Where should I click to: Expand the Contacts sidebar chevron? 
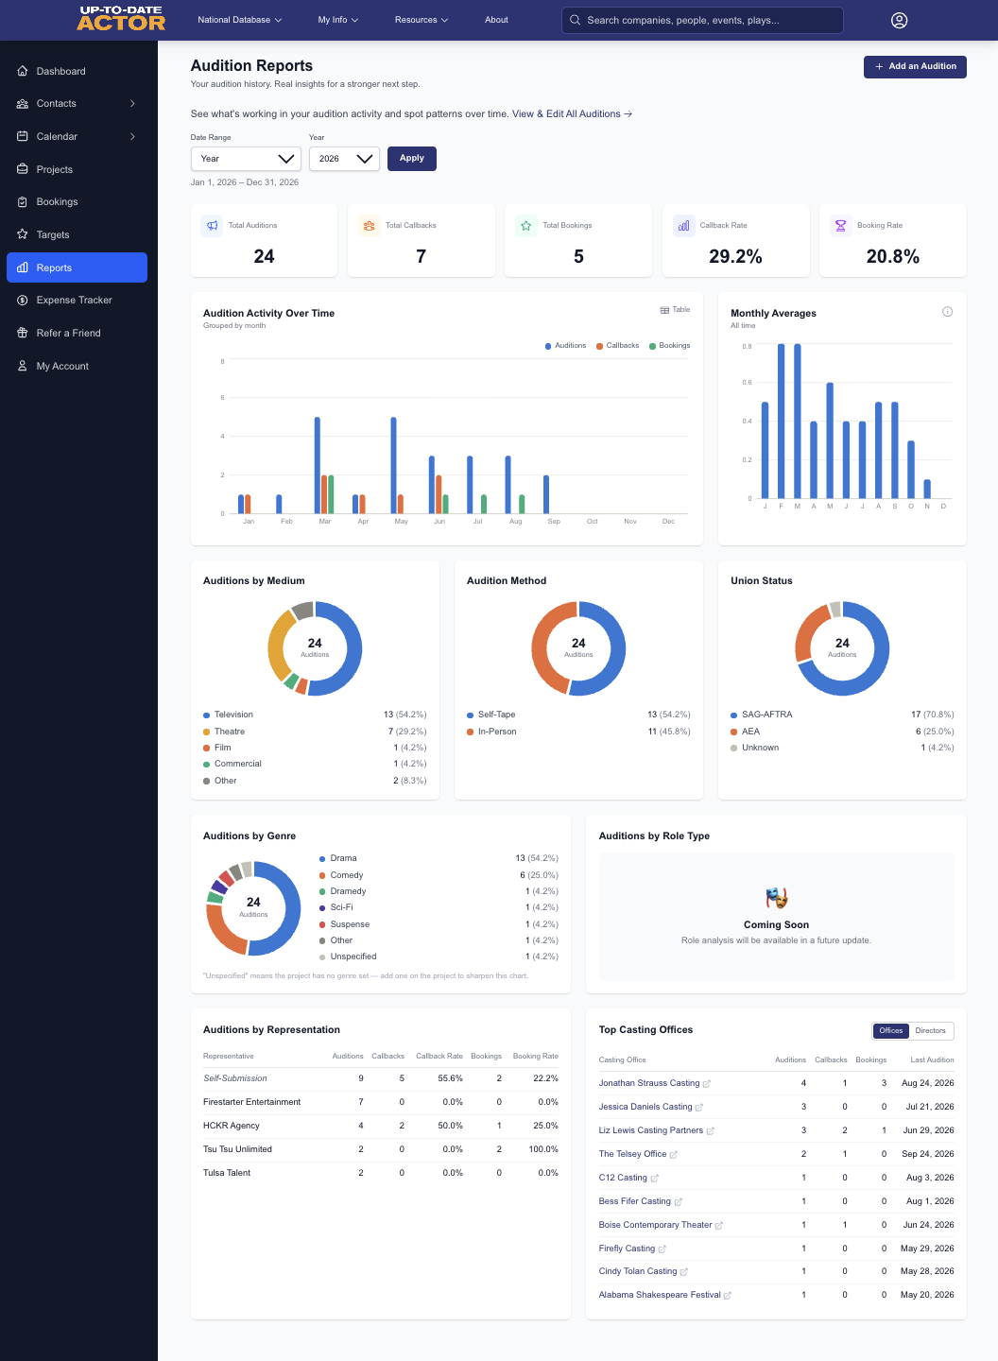(x=132, y=104)
